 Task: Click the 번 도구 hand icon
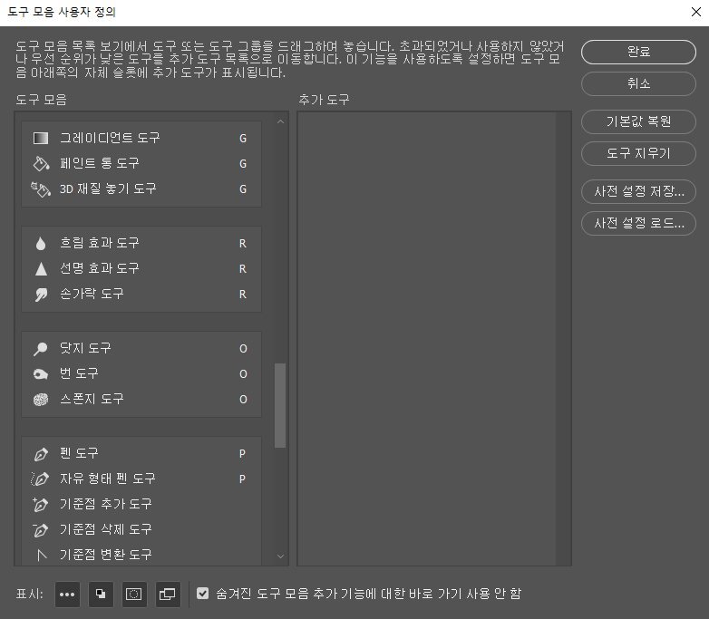[41, 374]
